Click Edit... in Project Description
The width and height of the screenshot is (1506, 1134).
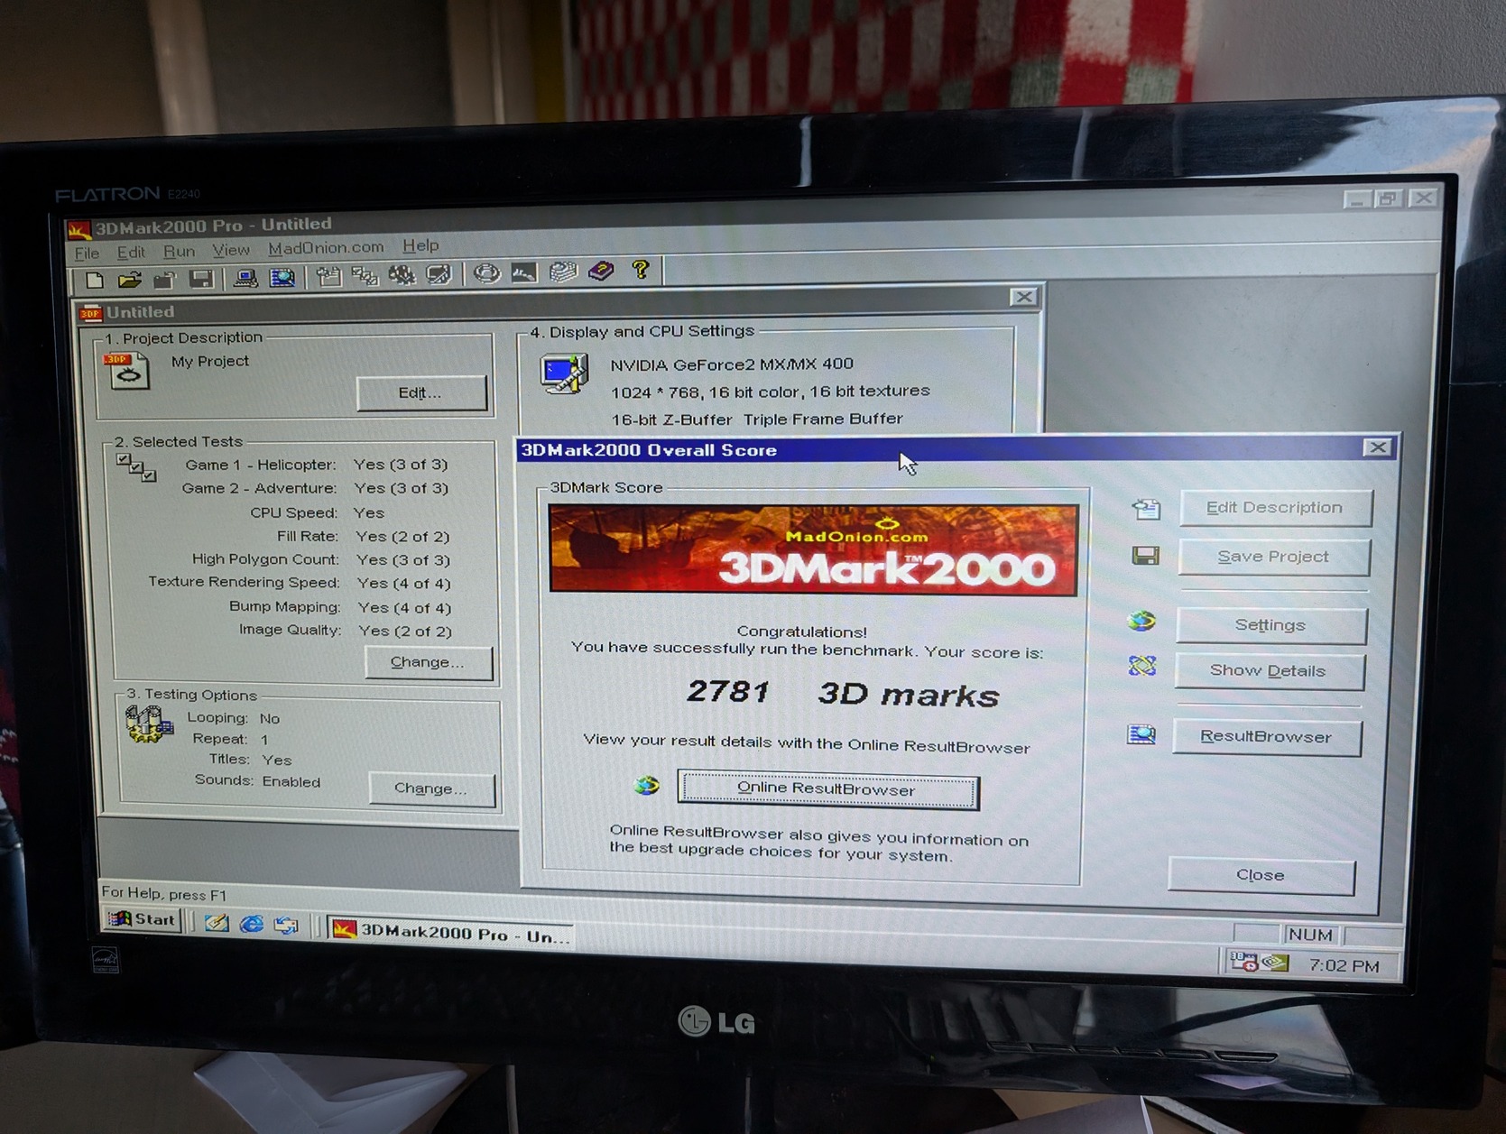[420, 393]
